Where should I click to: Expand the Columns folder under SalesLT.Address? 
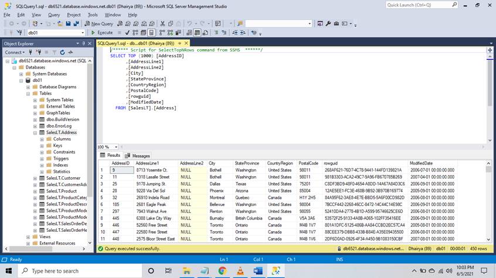[x=42, y=139]
